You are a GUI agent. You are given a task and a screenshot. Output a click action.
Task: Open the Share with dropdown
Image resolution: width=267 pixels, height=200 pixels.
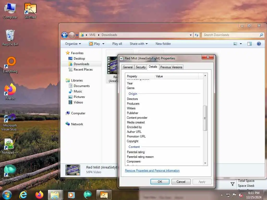(x=139, y=44)
